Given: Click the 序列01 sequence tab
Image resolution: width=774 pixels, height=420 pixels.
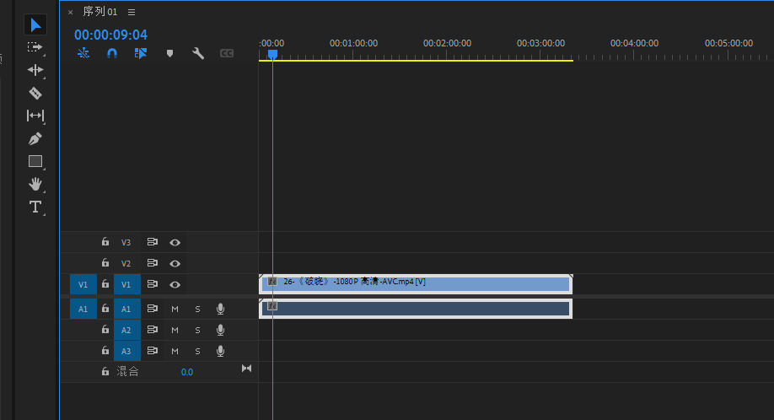Looking at the screenshot, I should tap(99, 12).
